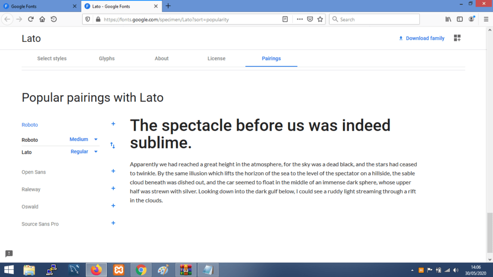
Task: Click Download family link
Action: [x=422, y=38]
